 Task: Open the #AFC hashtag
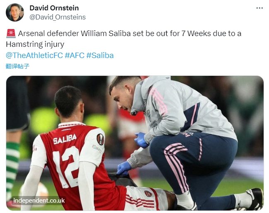(x=75, y=56)
